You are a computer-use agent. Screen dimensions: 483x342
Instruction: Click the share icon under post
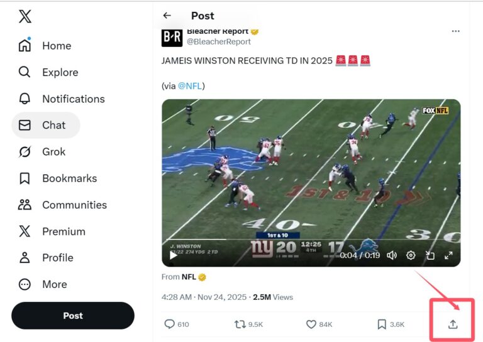(453, 324)
